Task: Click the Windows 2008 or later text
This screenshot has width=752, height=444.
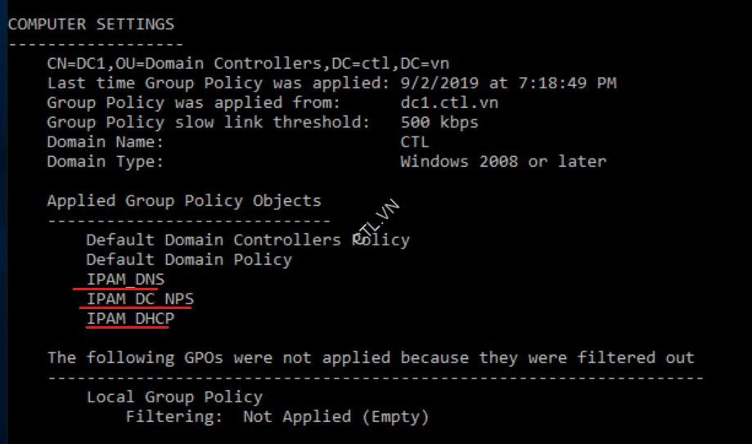Action: [503, 161]
